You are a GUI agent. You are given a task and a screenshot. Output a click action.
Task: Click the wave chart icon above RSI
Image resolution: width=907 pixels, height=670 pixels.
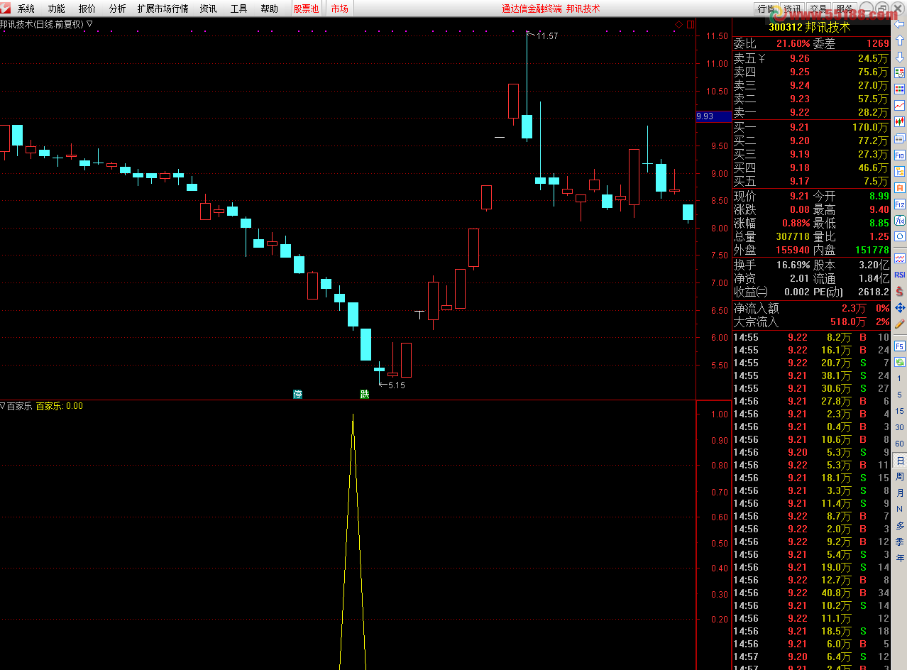[899, 258]
